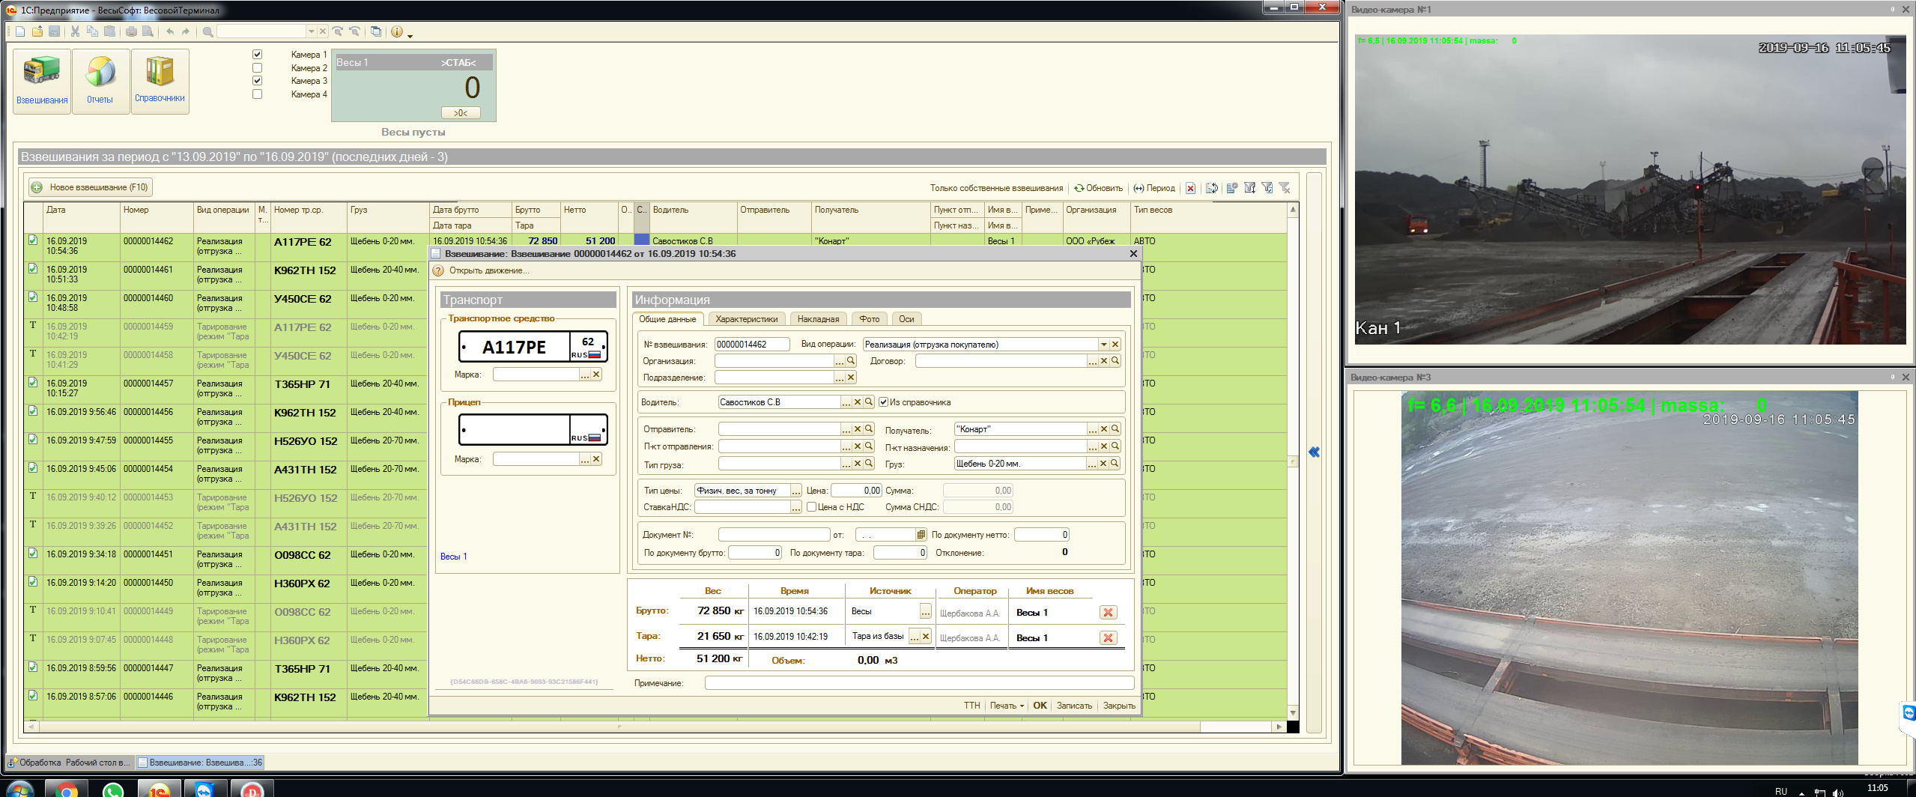1916x797 pixels.
Task: Tick the Цена с НДС checkbox
Action: [811, 507]
